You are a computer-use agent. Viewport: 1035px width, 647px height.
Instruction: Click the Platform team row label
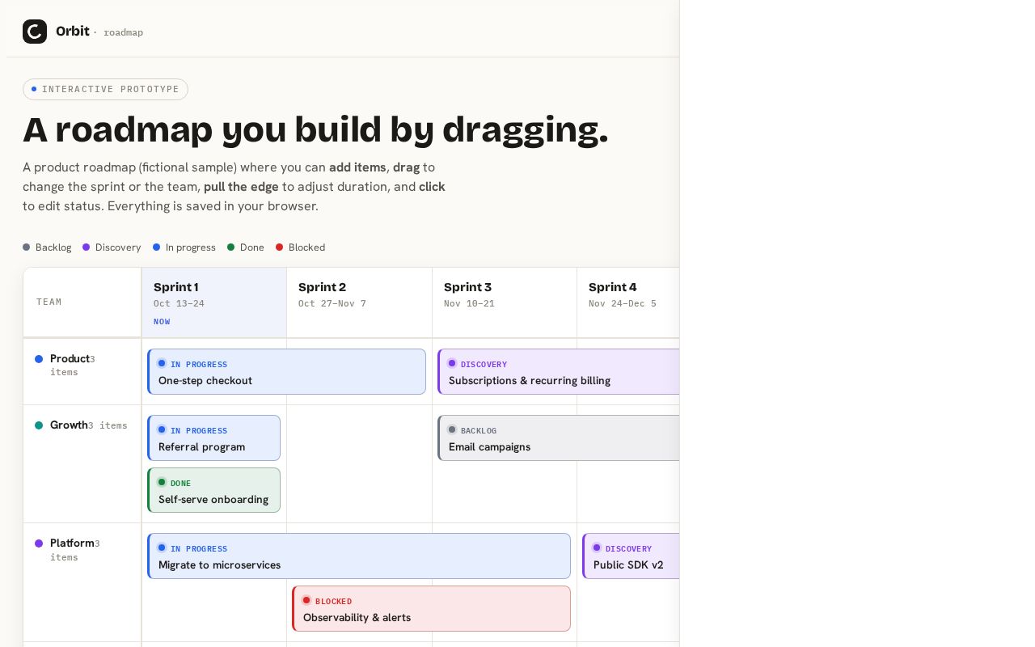(x=82, y=582)
